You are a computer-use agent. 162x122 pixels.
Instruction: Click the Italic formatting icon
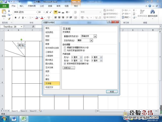click(x=19, y=18)
